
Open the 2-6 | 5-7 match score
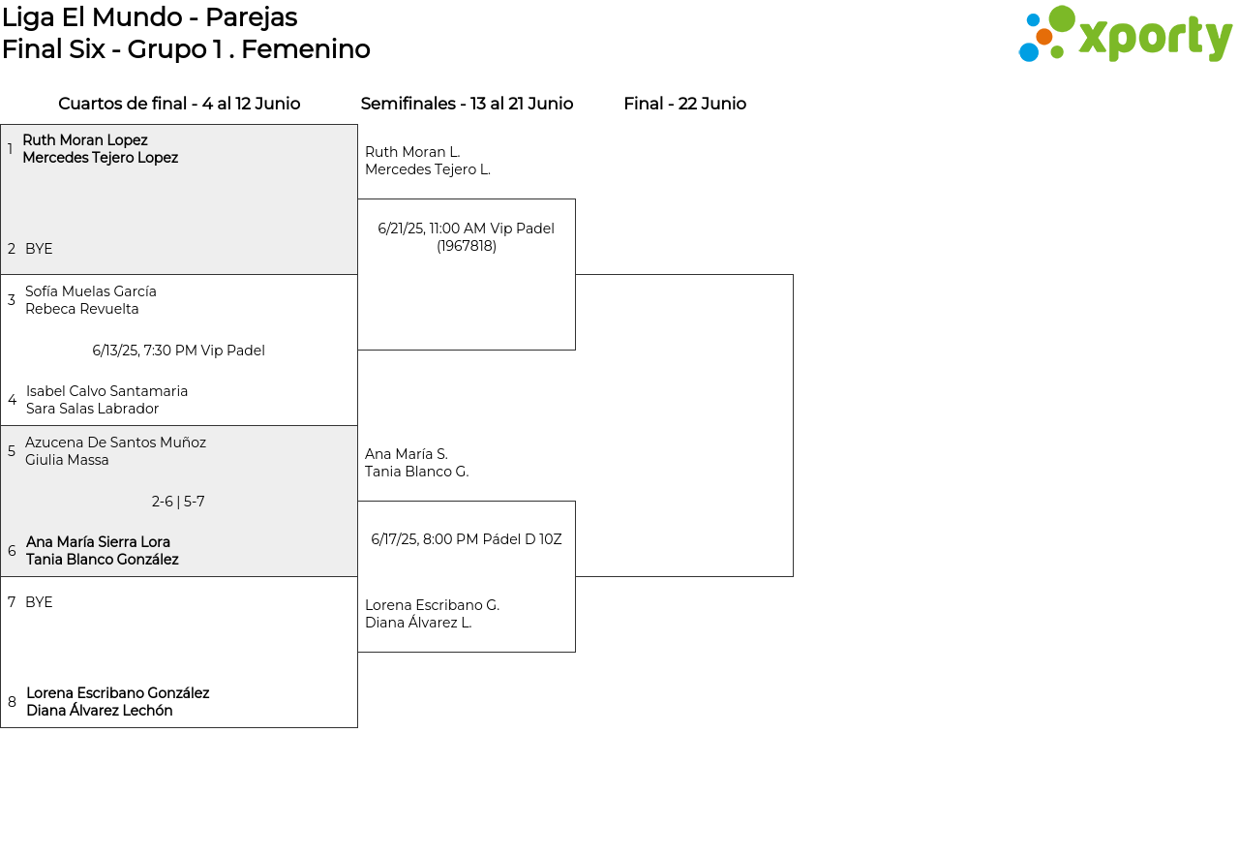[178, 502]
